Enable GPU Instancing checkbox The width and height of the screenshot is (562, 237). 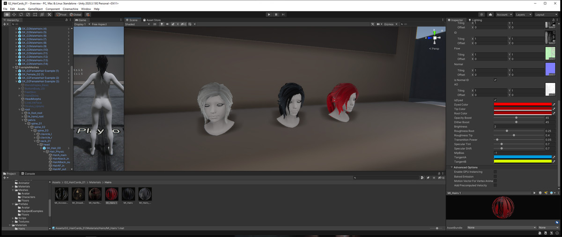(495, 172)
